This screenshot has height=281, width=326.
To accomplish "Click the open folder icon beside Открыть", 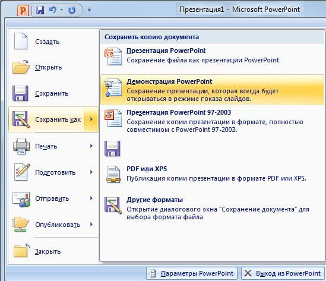I will (x=21, y=67).
